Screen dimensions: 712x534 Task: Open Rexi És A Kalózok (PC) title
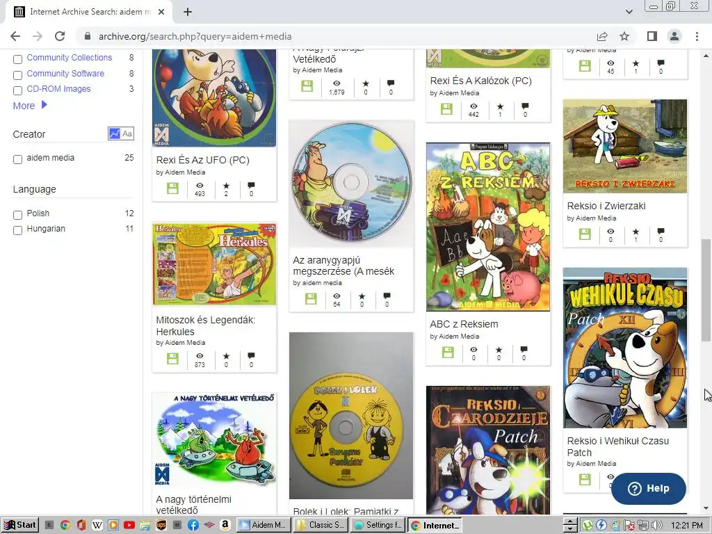[480, 81]
